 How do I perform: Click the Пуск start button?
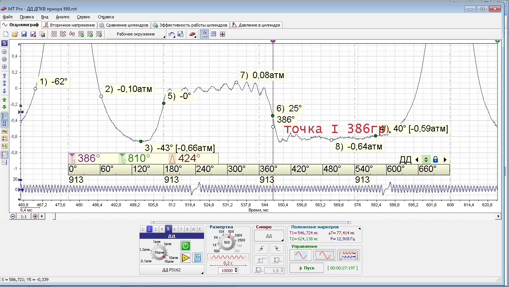(x=307, y=268)
